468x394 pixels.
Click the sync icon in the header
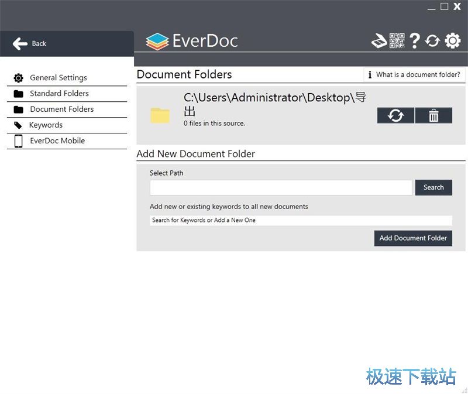point(432,41)
